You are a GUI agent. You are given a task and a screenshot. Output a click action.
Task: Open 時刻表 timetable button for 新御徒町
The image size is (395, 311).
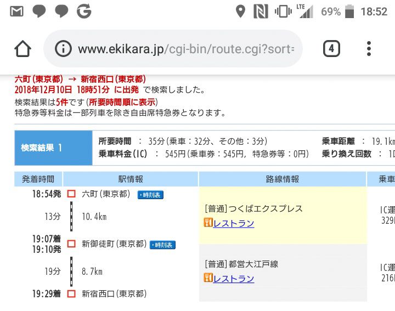[162, 245]
